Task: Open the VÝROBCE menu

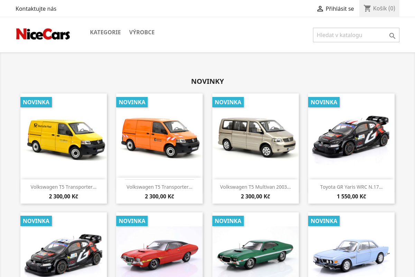Action: [x=142, y=32]
